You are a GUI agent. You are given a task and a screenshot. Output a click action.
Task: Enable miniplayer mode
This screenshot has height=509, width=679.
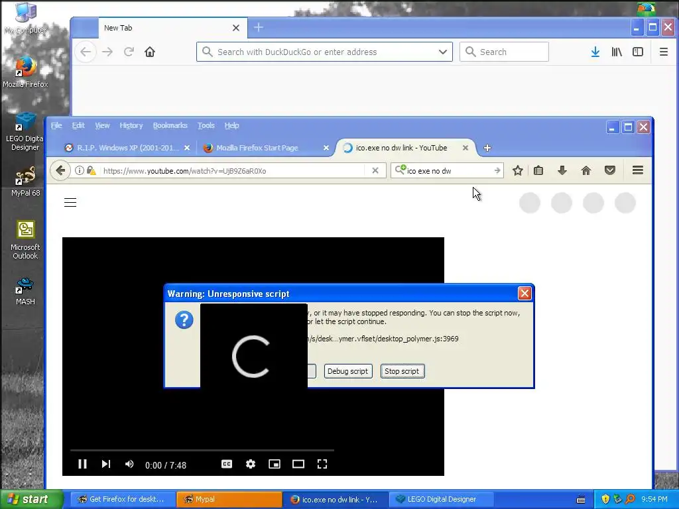(275, 464)
